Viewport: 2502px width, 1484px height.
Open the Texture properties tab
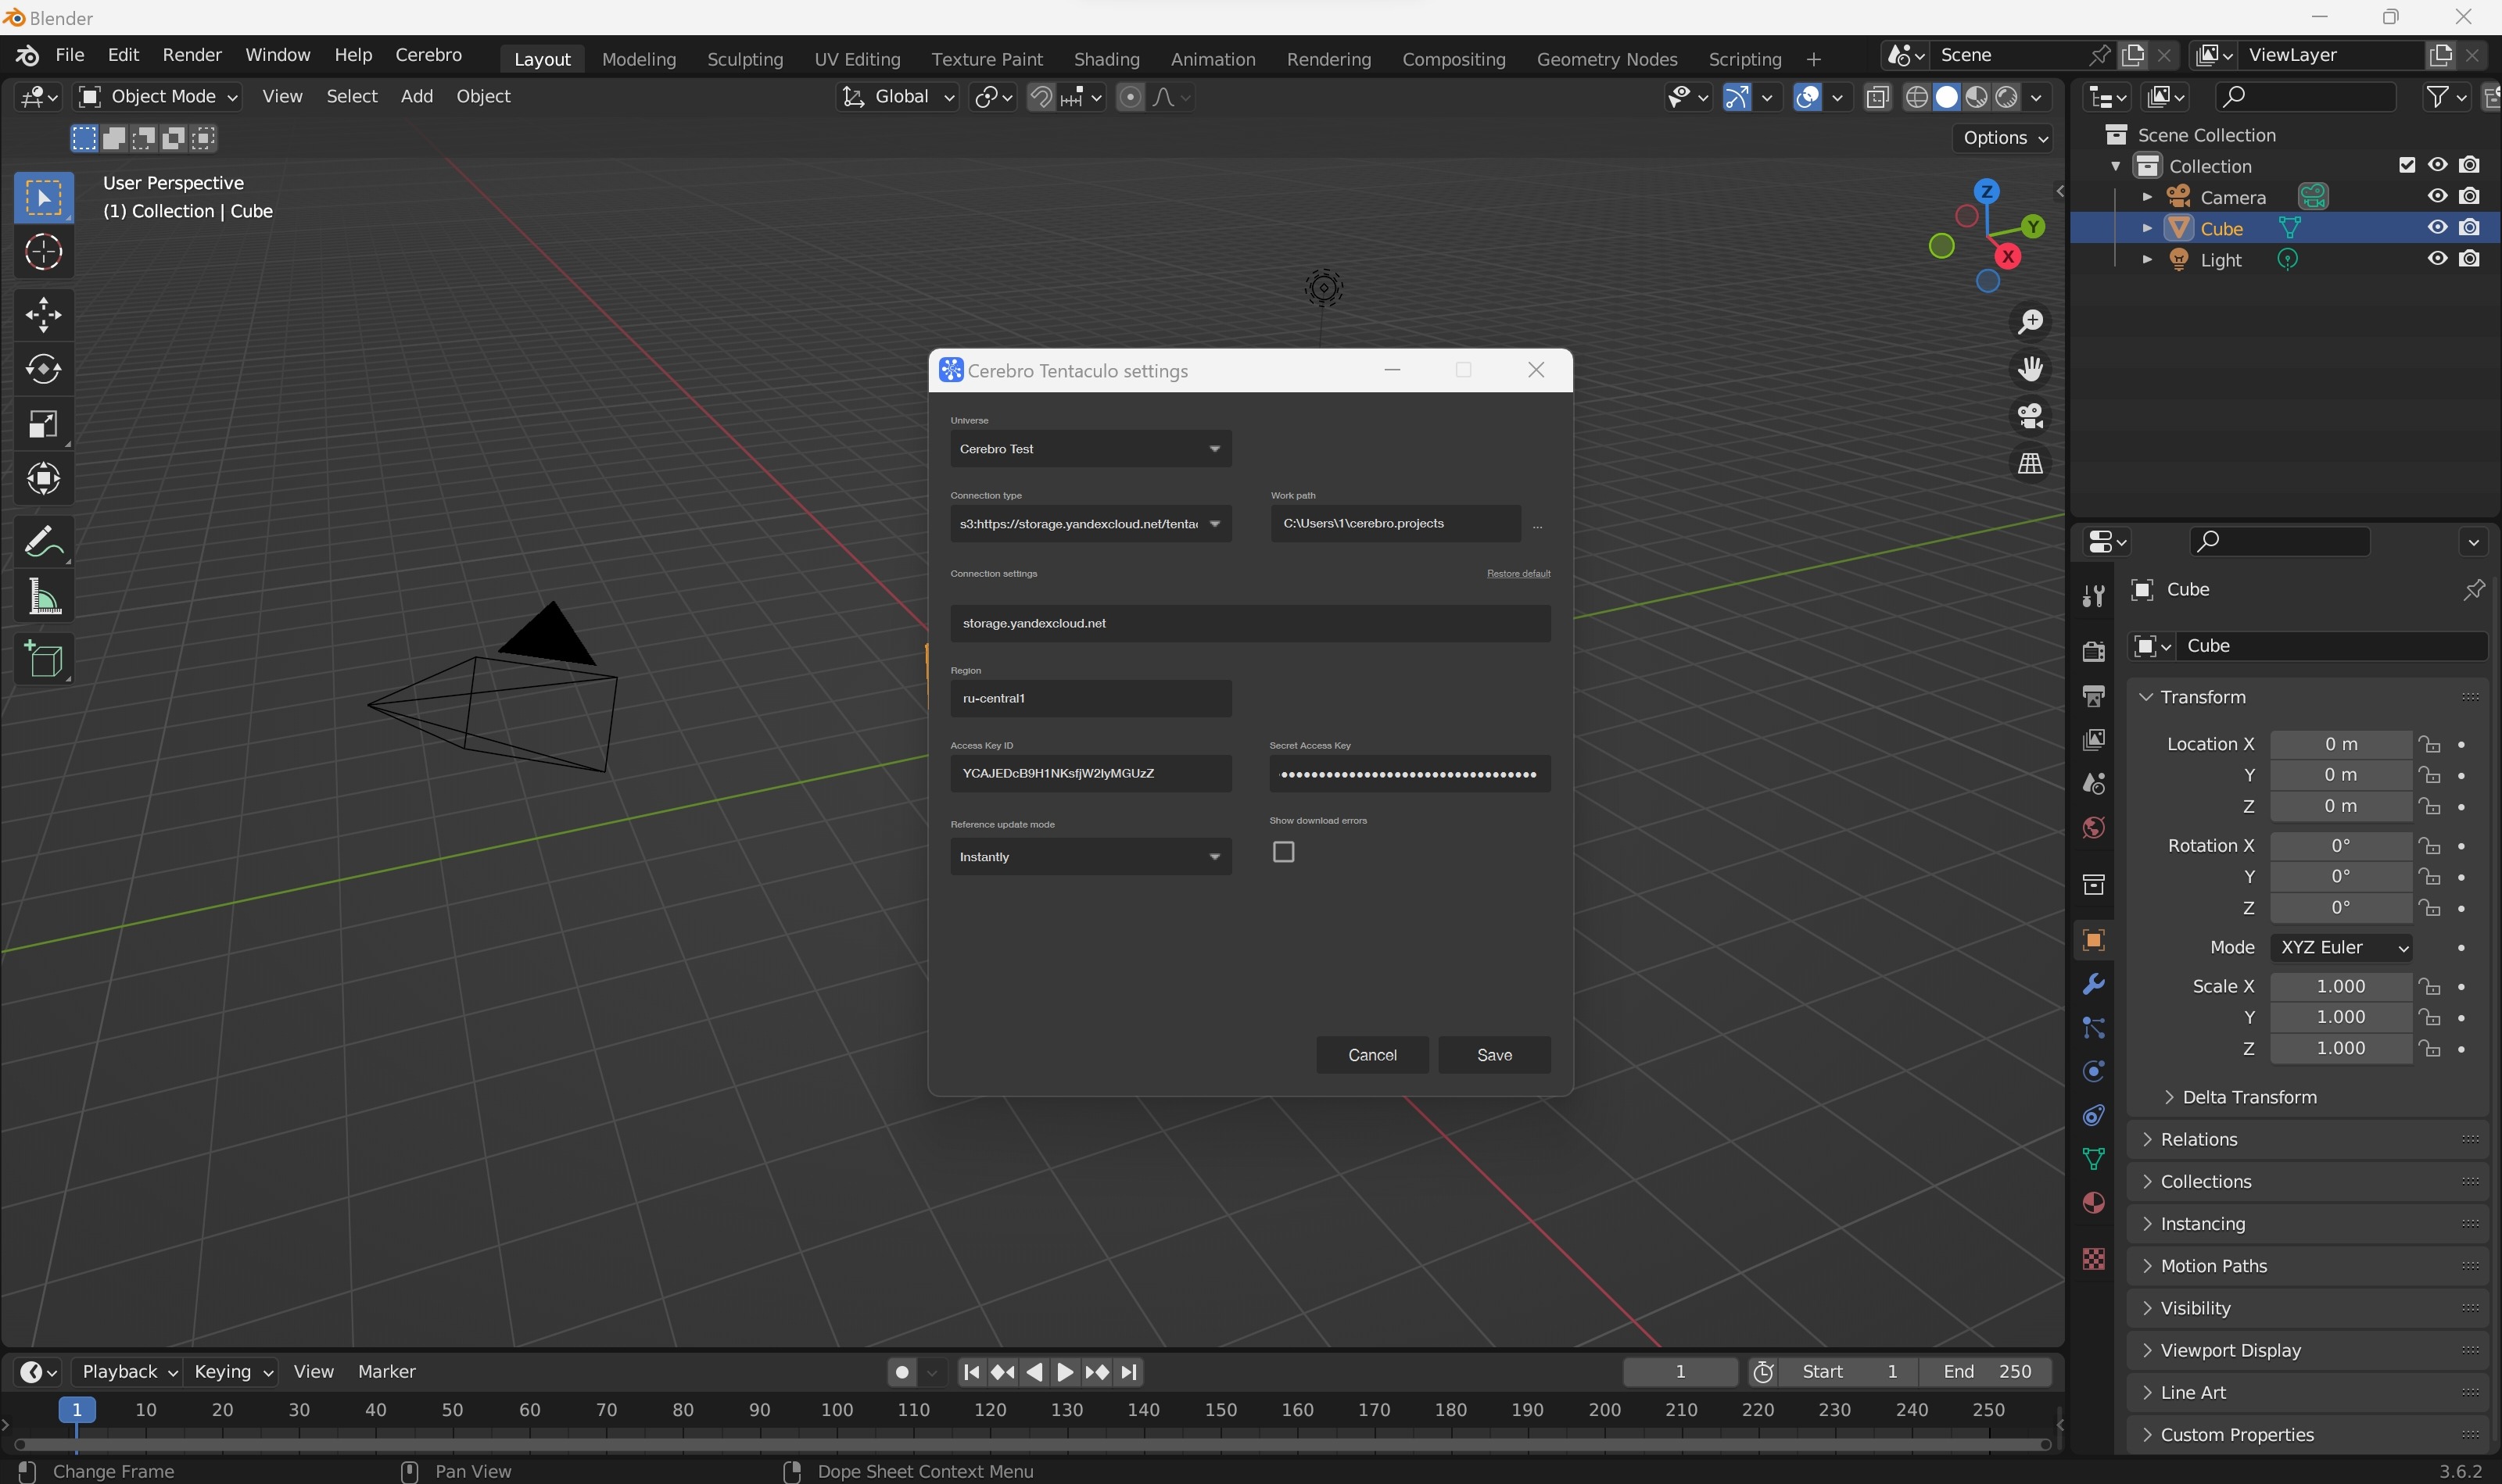click(2093, 1259)
